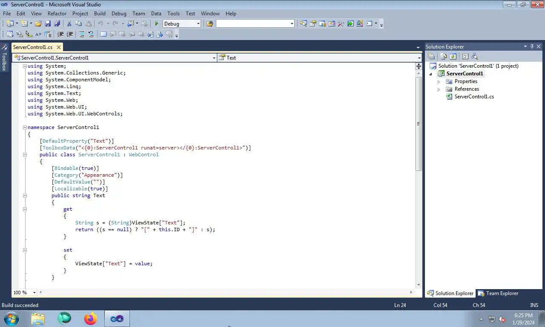545x327 pixels.
Task: Collapse the public string Text property
Action: (25, 195)
